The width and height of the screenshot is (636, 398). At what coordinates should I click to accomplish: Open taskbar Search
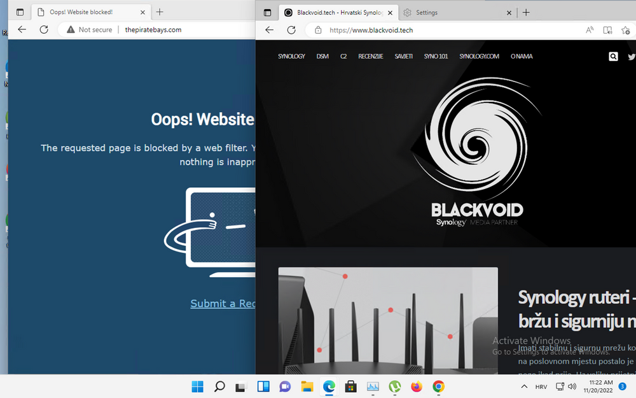219,387
